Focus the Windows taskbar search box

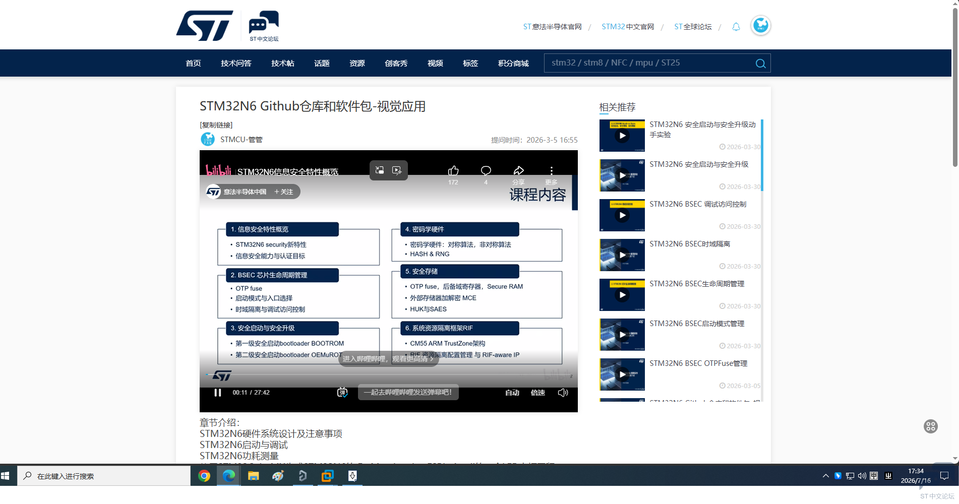pos(104,476)
